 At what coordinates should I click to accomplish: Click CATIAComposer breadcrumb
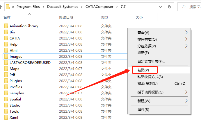99,7
